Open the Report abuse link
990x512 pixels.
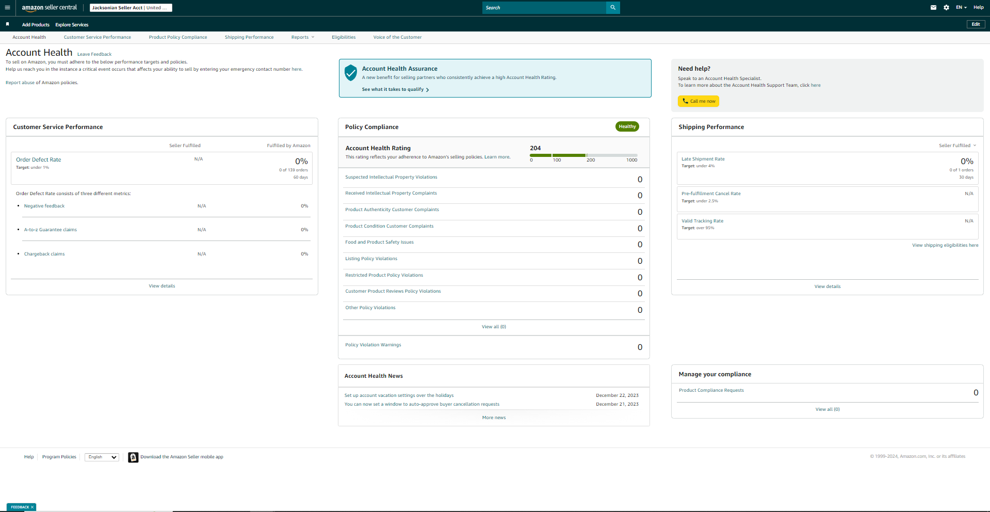[x=20, y=83]
